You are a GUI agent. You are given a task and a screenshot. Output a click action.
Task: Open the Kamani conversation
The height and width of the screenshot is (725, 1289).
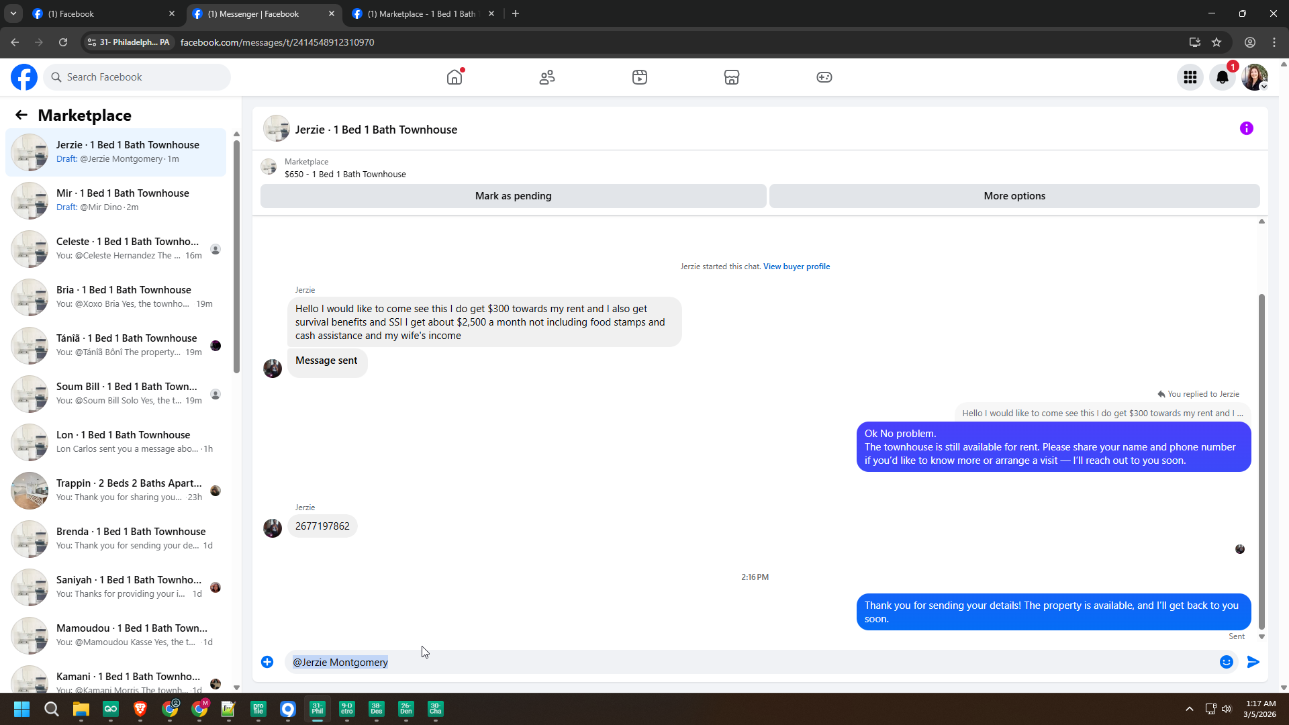click(x=115, y=678)
